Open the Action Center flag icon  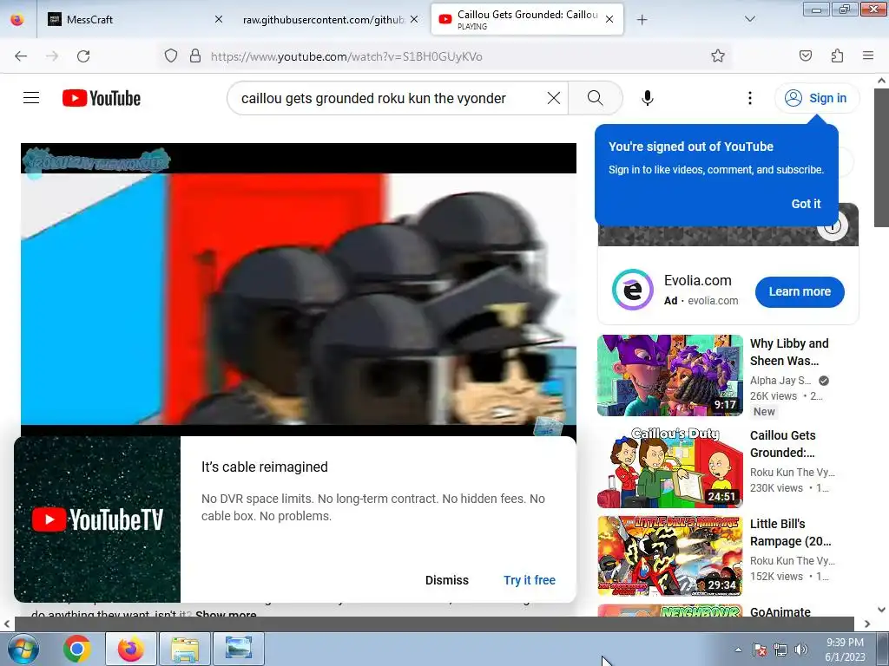760,650
